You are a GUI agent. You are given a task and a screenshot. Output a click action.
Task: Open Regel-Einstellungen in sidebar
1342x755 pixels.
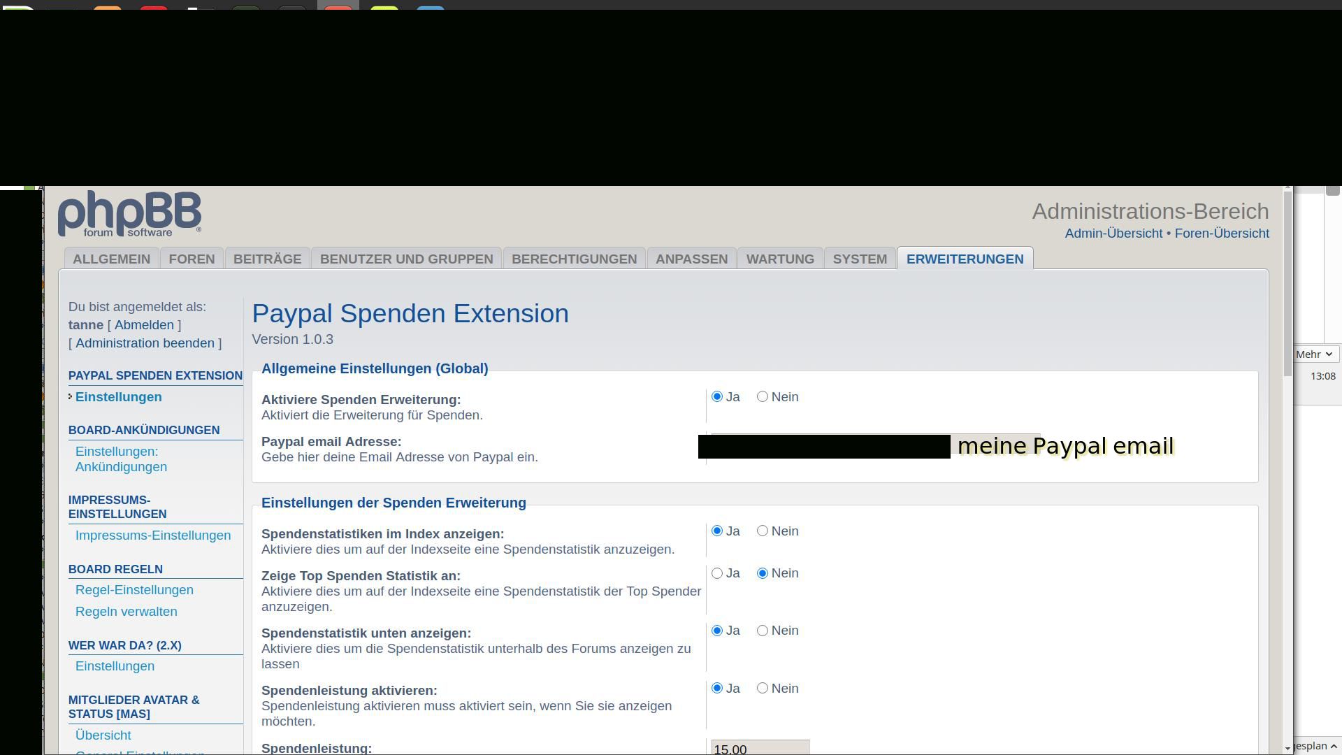[x=134, y=590]
